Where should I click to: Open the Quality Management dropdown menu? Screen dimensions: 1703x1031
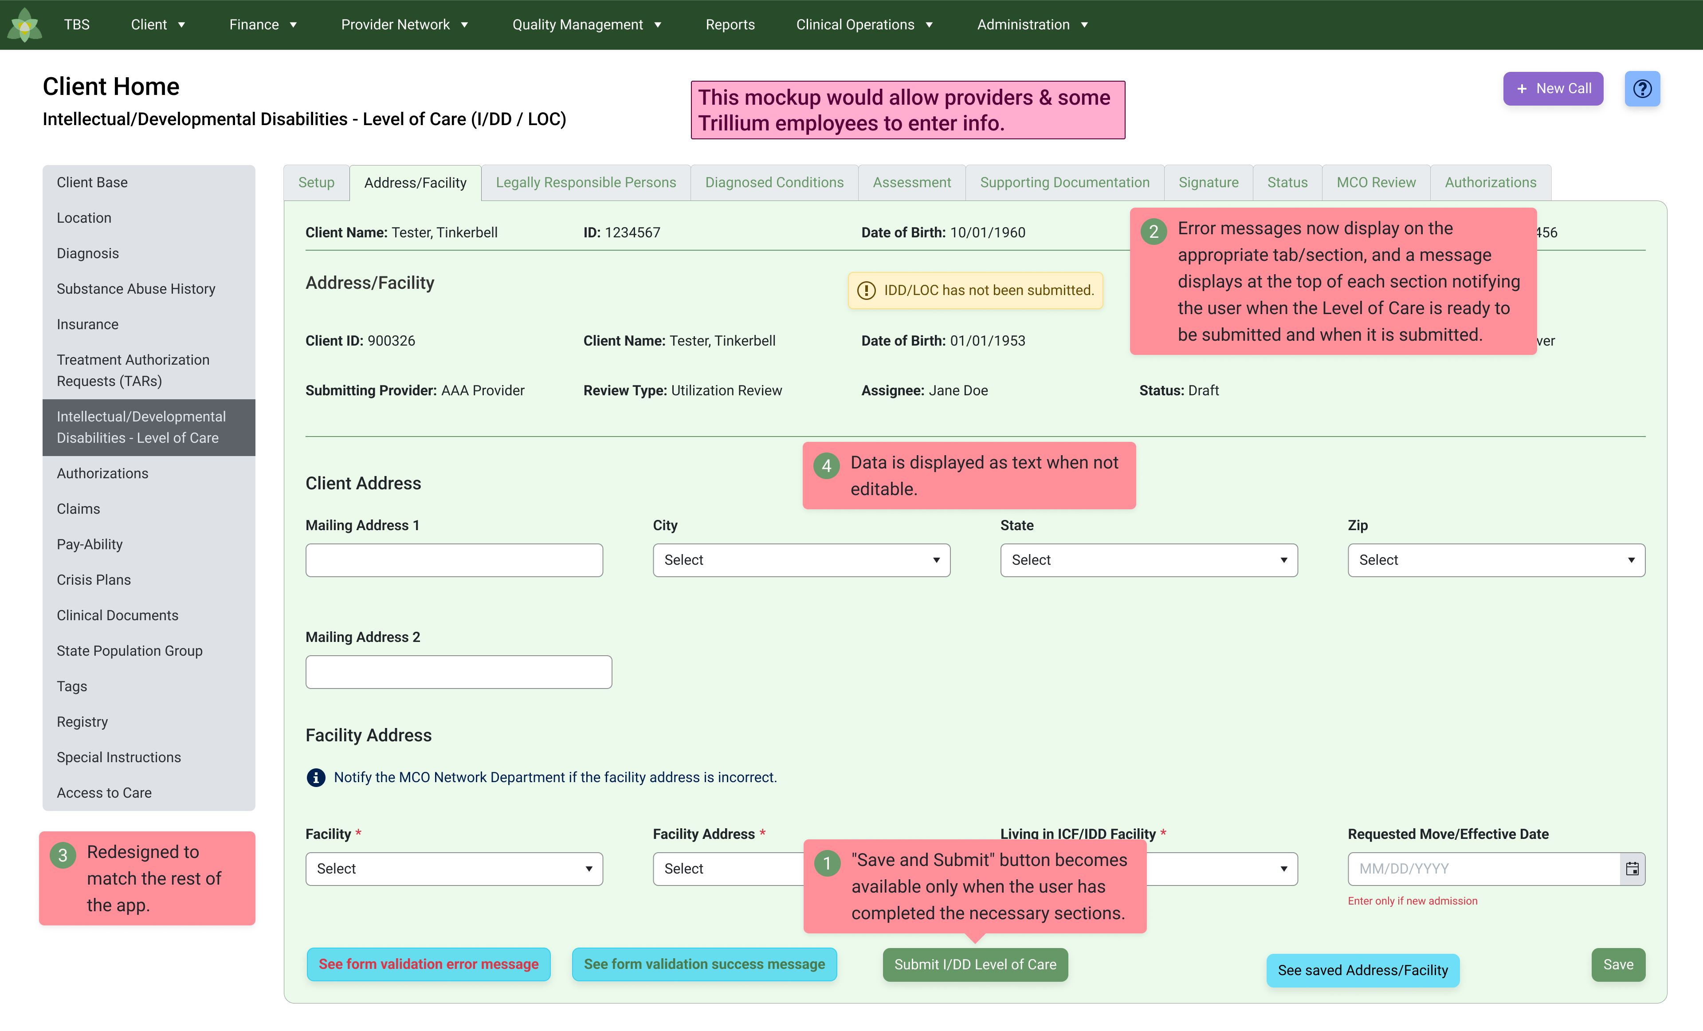click(x=587, y=25)
